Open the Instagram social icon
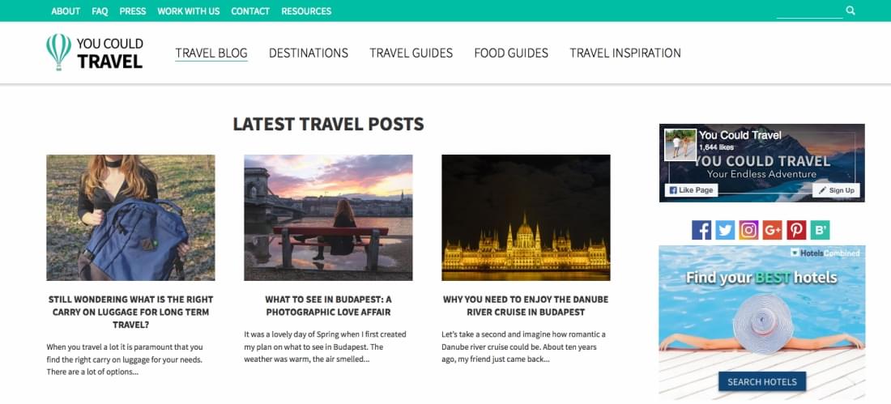This screenshot has width=891, height=404. pyautogui.click(x=749, y=230)
